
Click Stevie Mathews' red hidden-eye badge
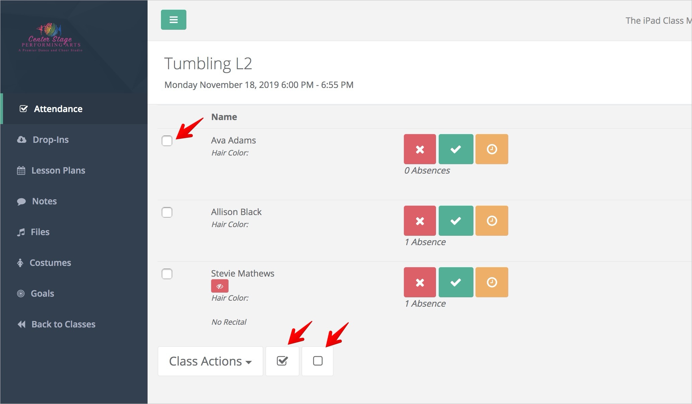coord(220,286)
